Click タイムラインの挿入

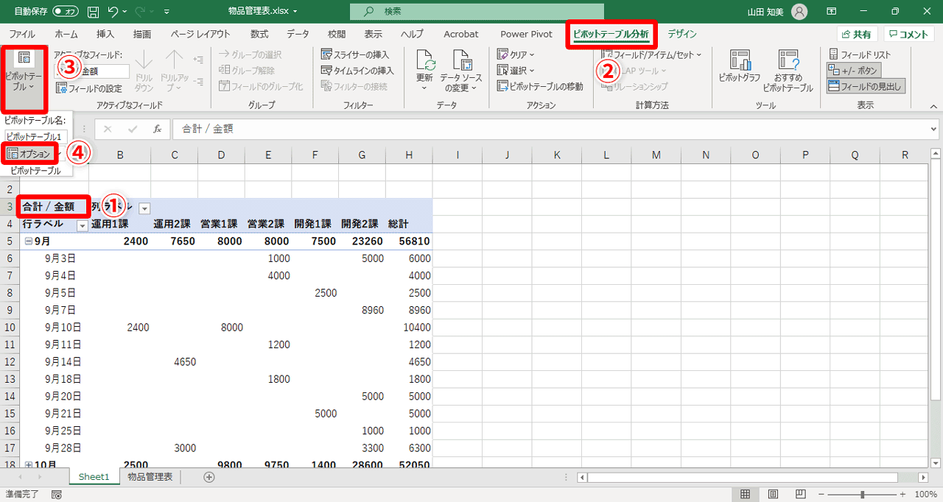(357, 71)
